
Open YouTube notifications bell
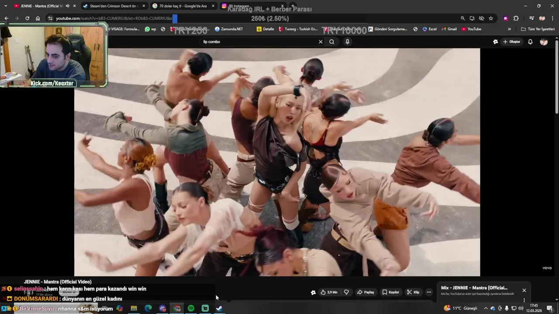point(530,42)
